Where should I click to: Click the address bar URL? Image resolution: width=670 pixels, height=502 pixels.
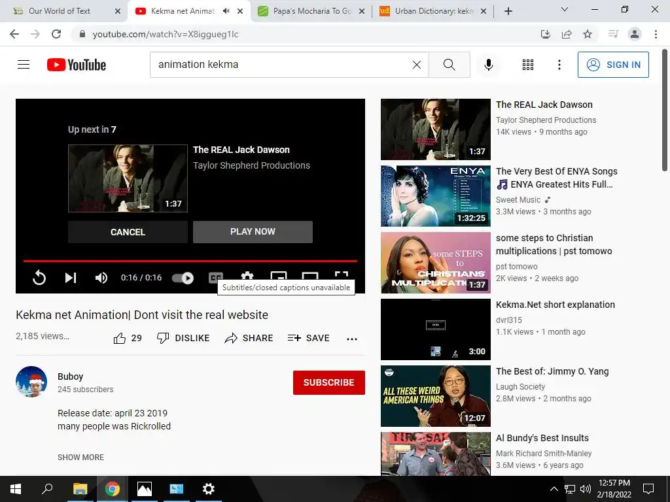pyautogui.click(x=166, y=34)
